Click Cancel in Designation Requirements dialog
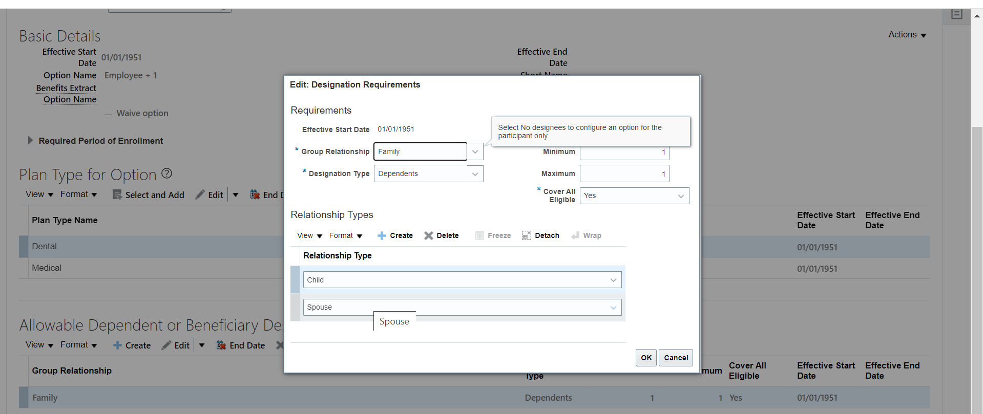Viewport: 983px width, 414px height. click(676, 358)
